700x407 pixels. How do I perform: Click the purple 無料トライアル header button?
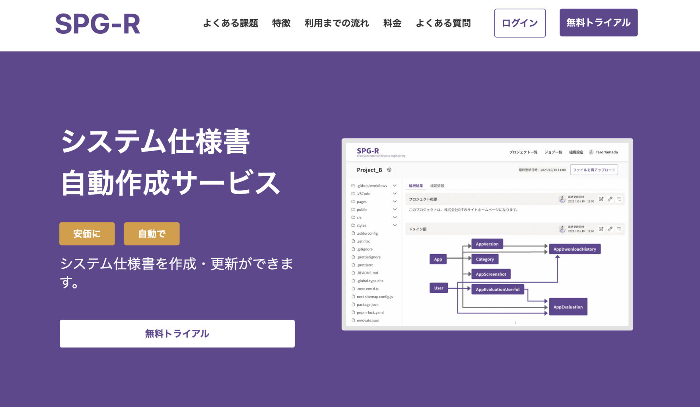click(x=599, y=23)
